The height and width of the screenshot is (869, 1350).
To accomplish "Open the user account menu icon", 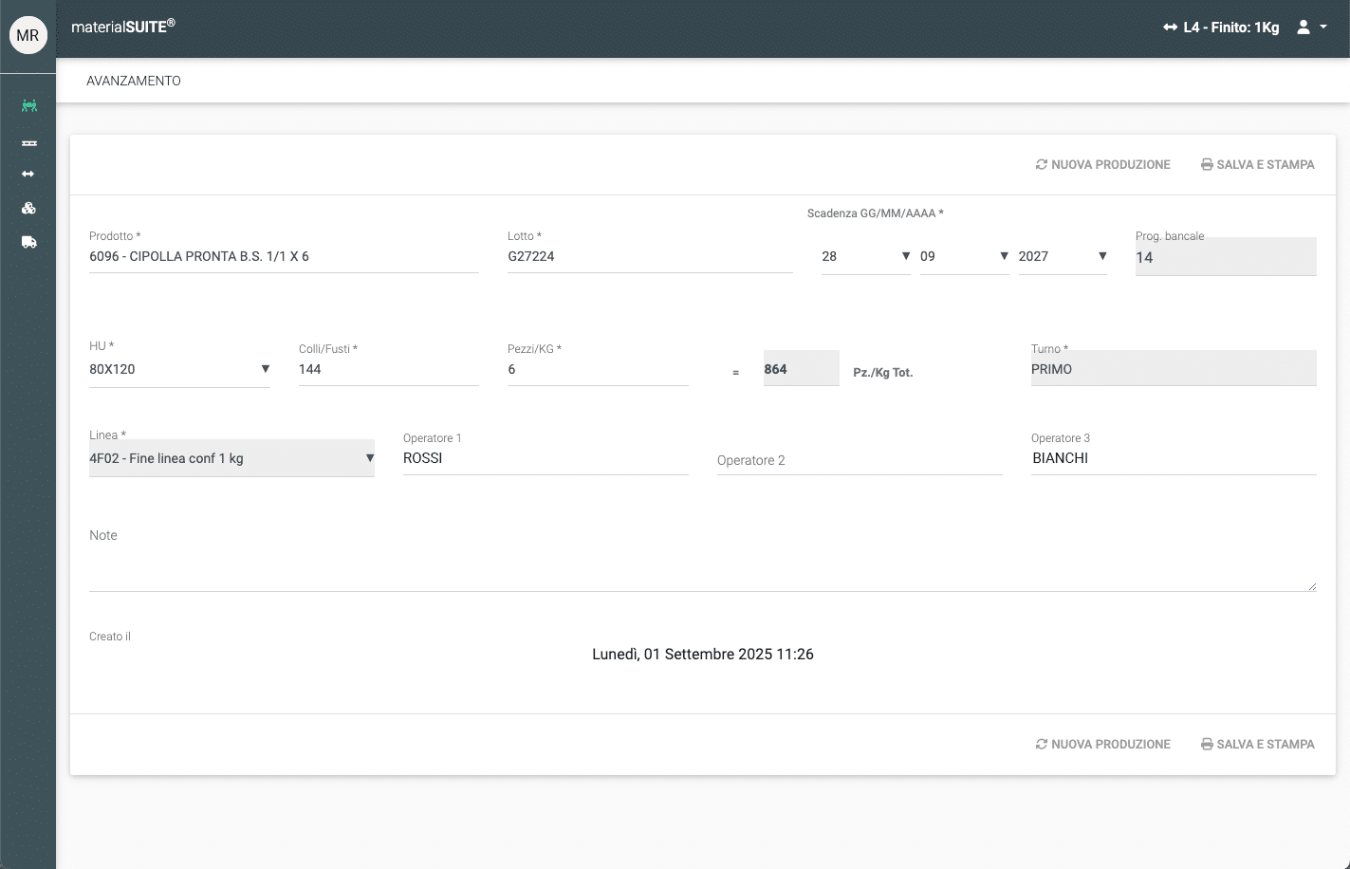I will pyautogui.click(x=1311, y=28).
